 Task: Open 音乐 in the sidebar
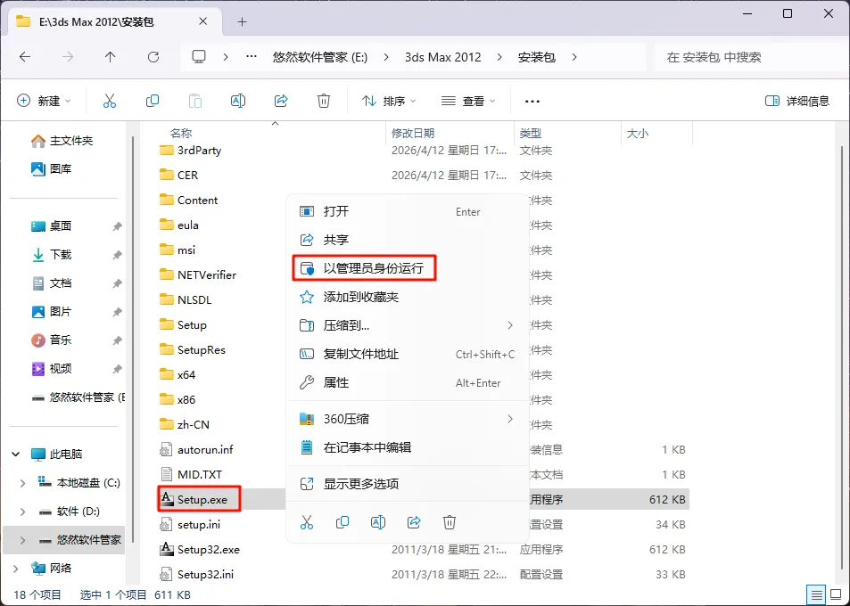point(51,340)
